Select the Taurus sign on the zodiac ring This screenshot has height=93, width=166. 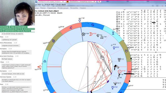click(126, 51)
